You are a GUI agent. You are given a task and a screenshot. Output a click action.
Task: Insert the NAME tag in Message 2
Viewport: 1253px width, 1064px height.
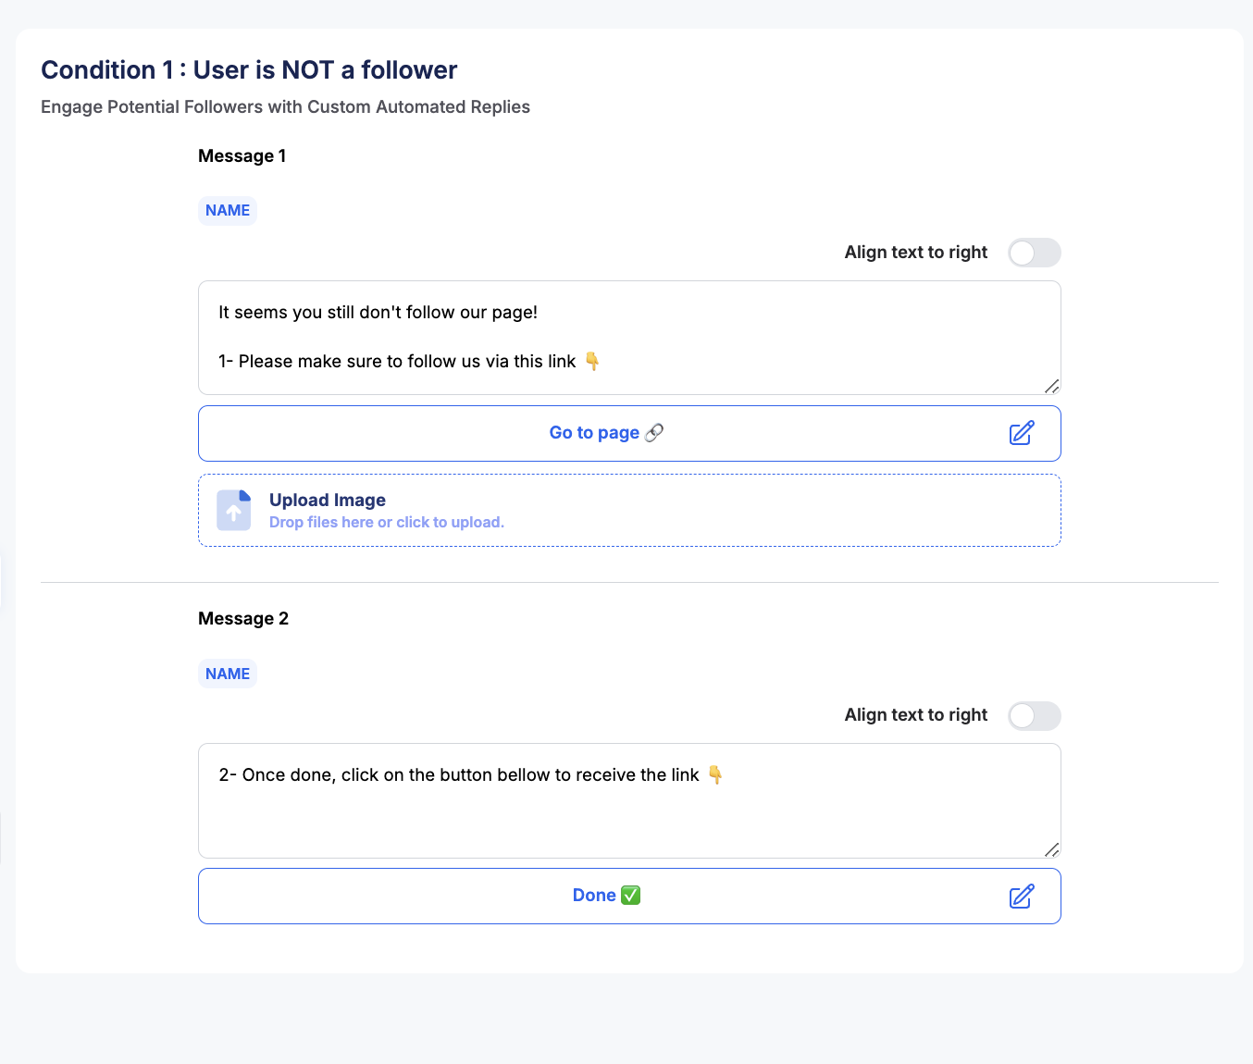tap(228, 674)
